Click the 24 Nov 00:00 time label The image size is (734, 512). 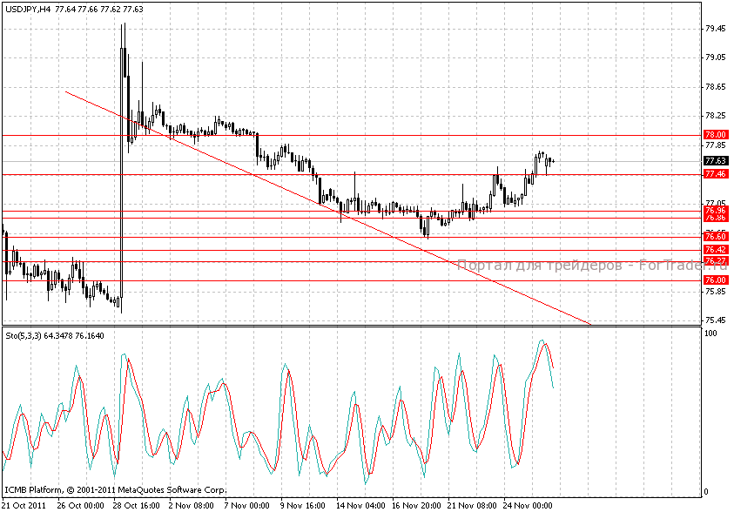click(528, 505)
